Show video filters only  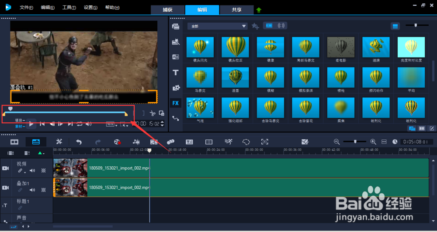click(269, 26)
